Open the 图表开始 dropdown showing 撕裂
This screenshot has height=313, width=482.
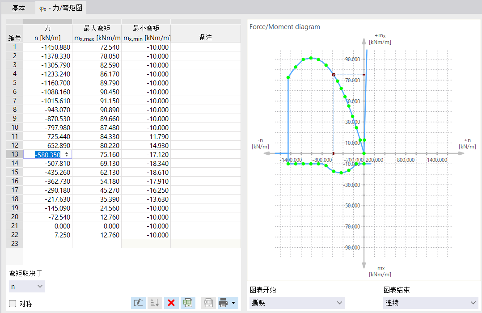pos(297,303)
